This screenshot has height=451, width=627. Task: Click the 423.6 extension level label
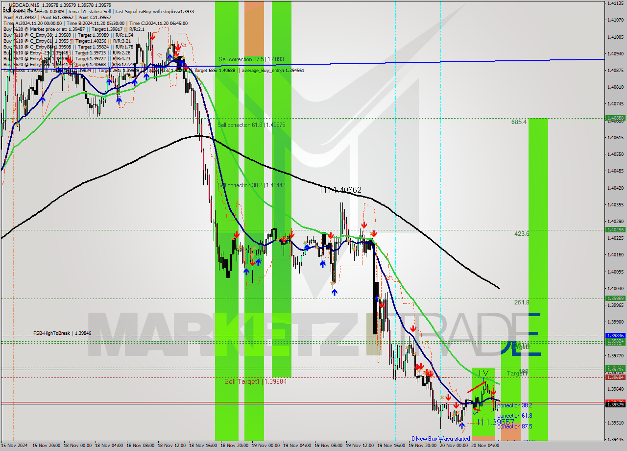tap(522, 234)
